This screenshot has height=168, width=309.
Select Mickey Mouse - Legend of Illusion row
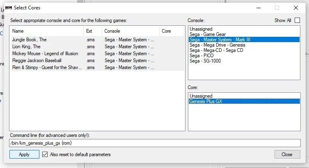click(98, 54)
